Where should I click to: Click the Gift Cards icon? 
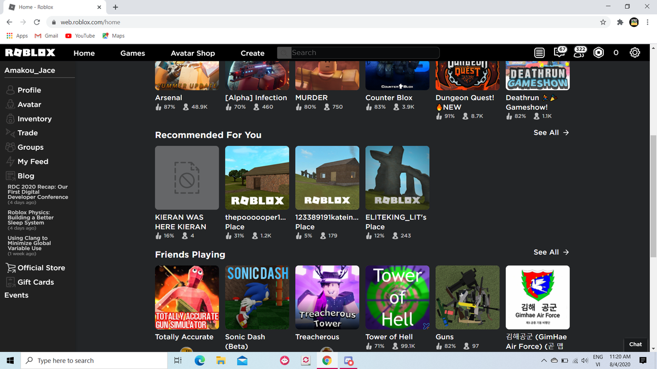[10, 282]
